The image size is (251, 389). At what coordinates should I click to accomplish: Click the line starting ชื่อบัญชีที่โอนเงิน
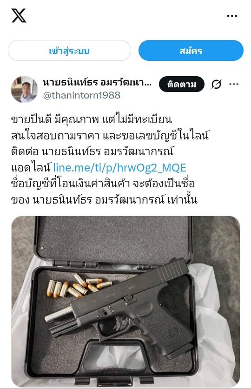(x=103, y=184)
